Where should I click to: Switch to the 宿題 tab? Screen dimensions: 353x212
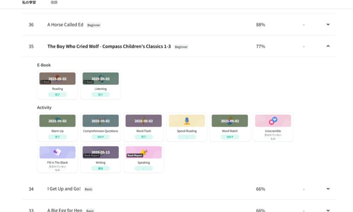[54, 2]
